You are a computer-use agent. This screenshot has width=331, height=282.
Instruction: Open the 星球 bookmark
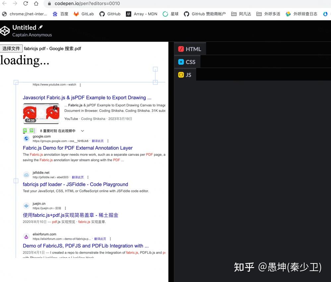[x=171, y=14]
